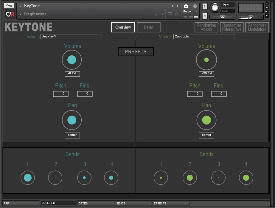Click the wrench edit icon in the Kontakt header
This screenshot has width=275, height=208.
pyautogui.click(x=9, y=5)
